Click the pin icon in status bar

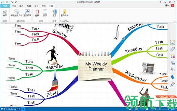(x=23, y=109)
